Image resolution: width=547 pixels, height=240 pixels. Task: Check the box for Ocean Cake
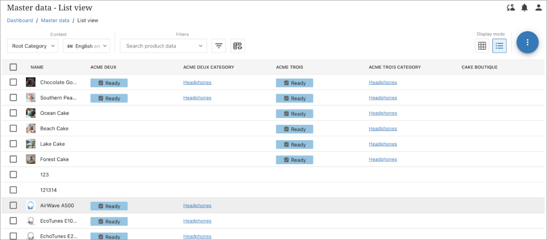point(13,113)
